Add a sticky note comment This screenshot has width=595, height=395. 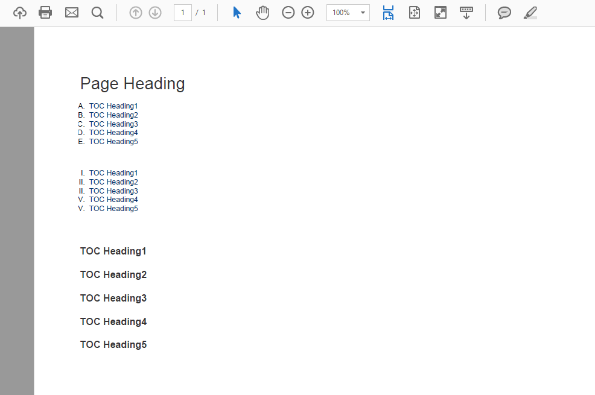coord(504,13)
